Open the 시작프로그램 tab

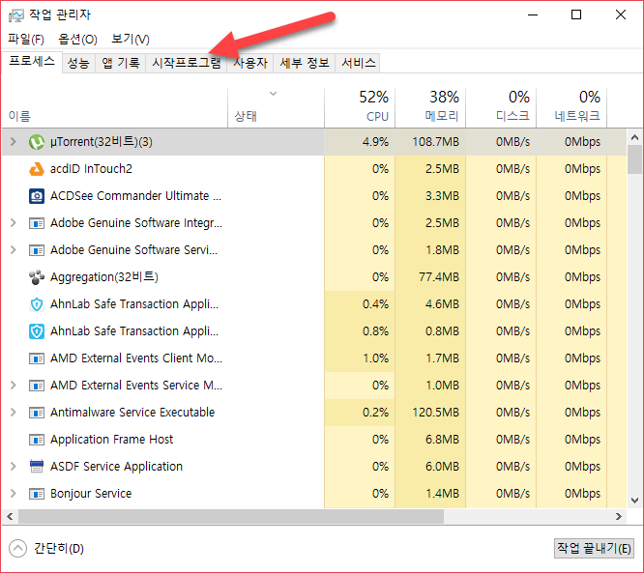coord(187,63)
